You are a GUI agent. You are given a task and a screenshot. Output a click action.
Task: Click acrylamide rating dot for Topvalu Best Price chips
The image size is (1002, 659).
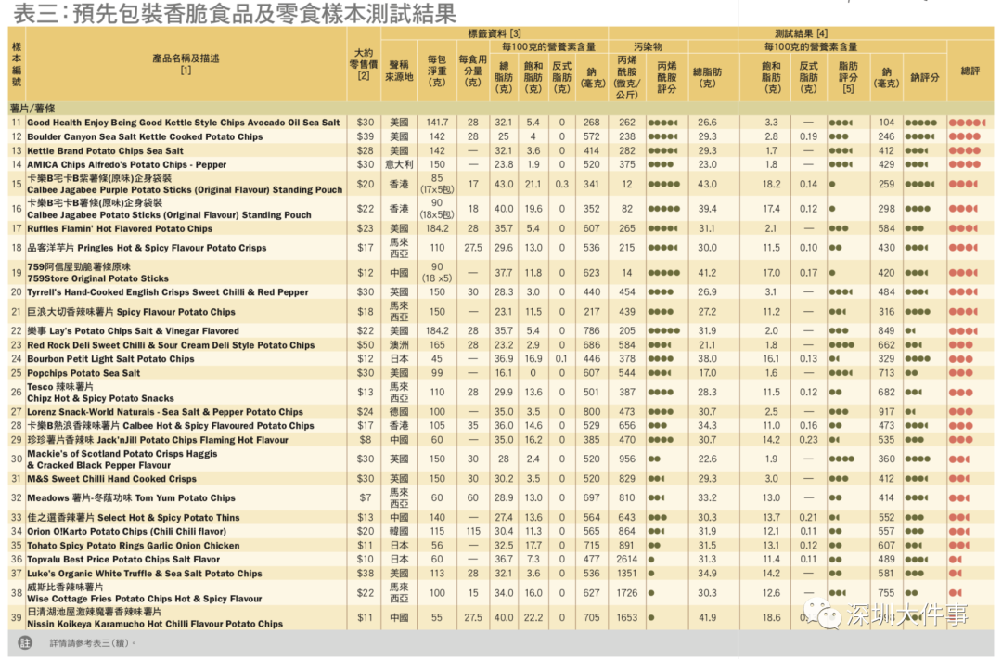[x=651, y=560]
